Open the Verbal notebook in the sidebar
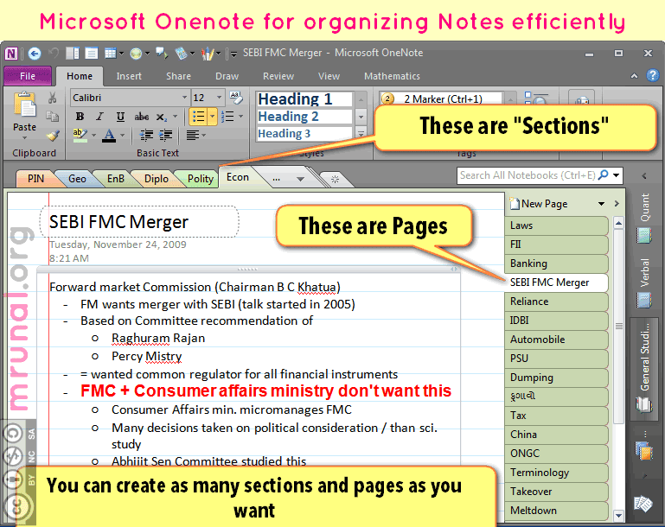Image resolution: width=665 pixels, height=527 pixels. point(644,283)
